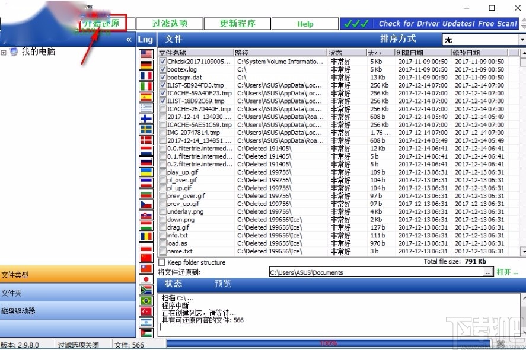The height and width of the screenshot is (350, 526).
Task: Switch to the 预览 preview tab
Action: pos(222,284)
